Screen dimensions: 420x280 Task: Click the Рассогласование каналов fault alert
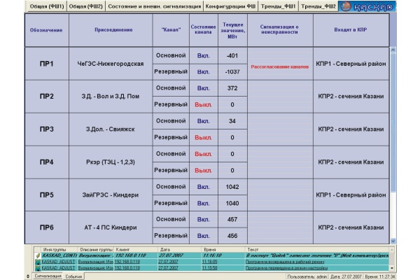coord(280,66)
